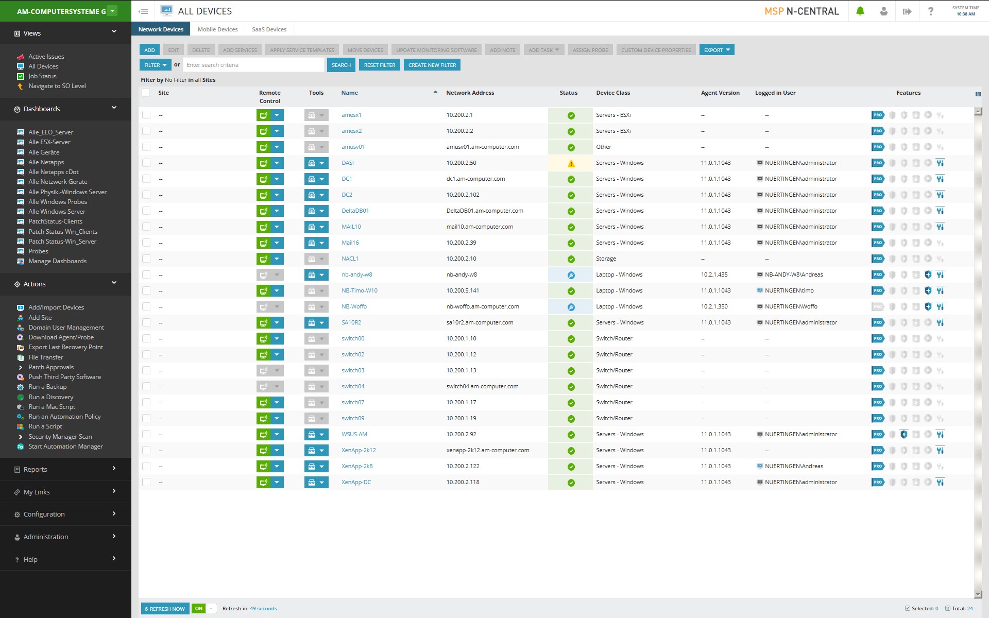Click the scrollbar down arrow

(978, 594)
